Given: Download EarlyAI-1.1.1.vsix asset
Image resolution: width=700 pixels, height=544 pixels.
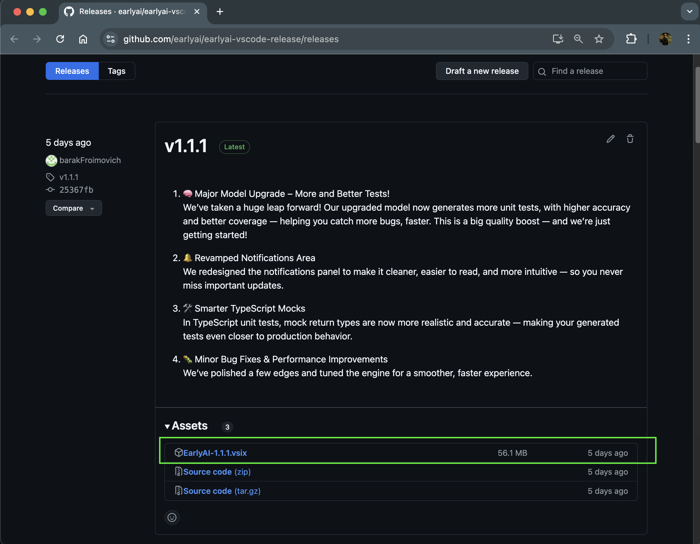Looking at the screenshot, I should [x=215, y=453].
